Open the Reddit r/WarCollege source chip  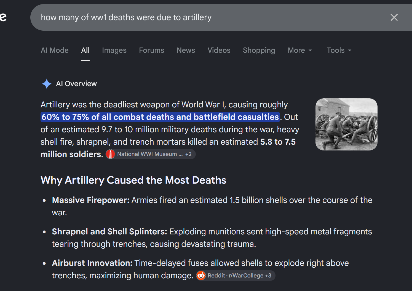236,276
